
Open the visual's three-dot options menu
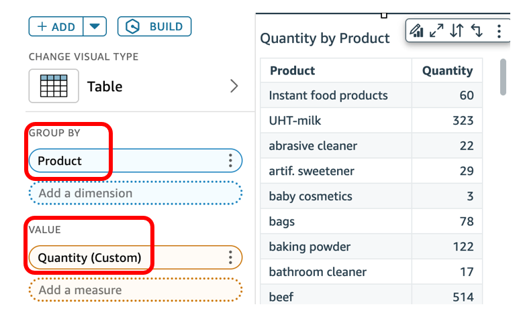point(499,30)
